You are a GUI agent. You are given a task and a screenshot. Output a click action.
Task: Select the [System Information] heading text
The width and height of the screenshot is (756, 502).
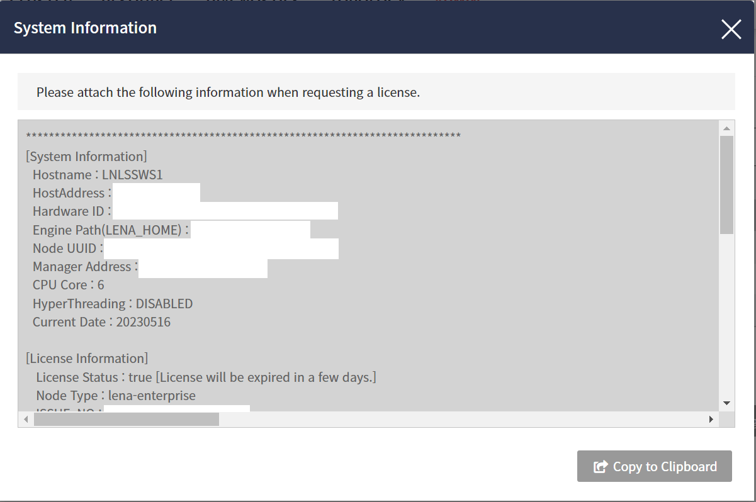coord(86,156)
